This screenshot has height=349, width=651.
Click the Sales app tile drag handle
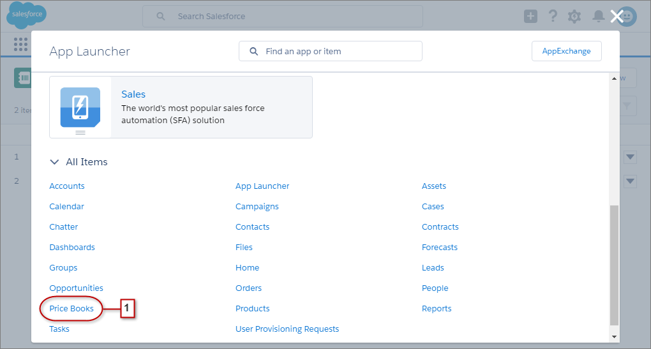pyautogui.click(x=80, y=133)
